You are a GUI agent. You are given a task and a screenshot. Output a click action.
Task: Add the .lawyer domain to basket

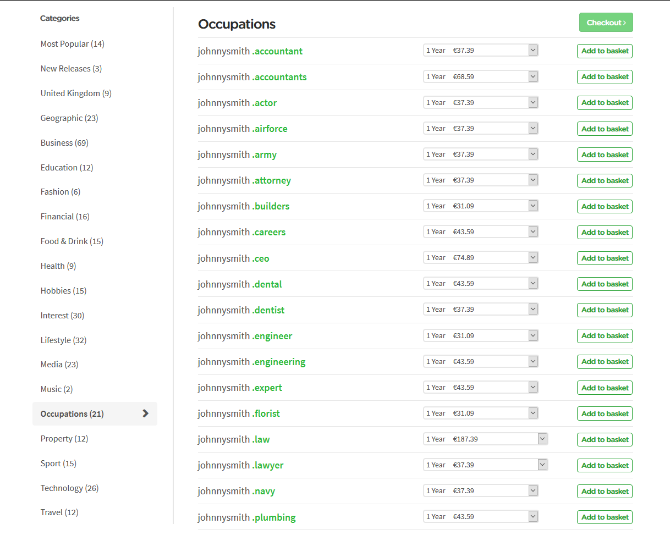point(605,466)
